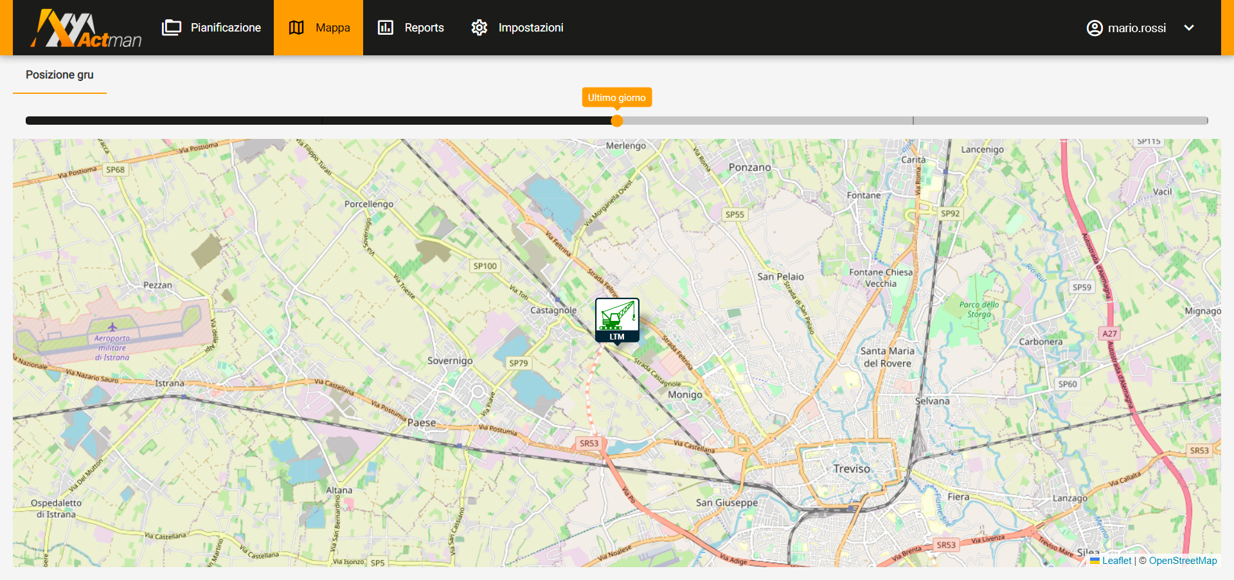Click the Treviso city label on map

(852, 469)
